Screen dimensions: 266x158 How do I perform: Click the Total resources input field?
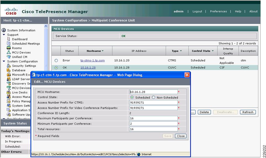tap(153, 129)
